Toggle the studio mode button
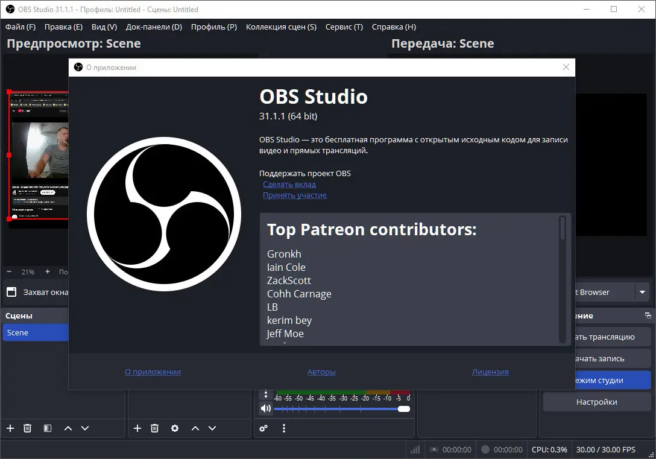The height and width of the screenshot is (459, 656). pos(613,381)
